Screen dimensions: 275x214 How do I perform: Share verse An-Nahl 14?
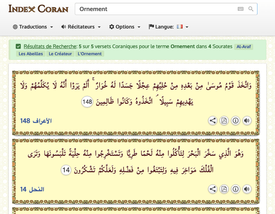213,189
